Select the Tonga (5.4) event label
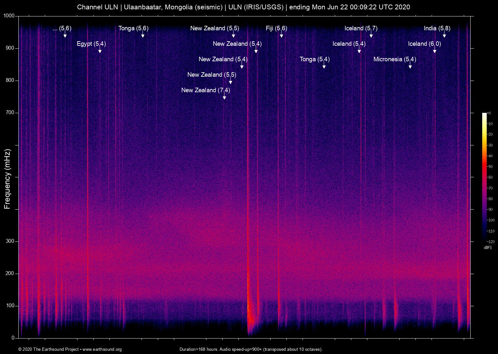 point(314,59)
